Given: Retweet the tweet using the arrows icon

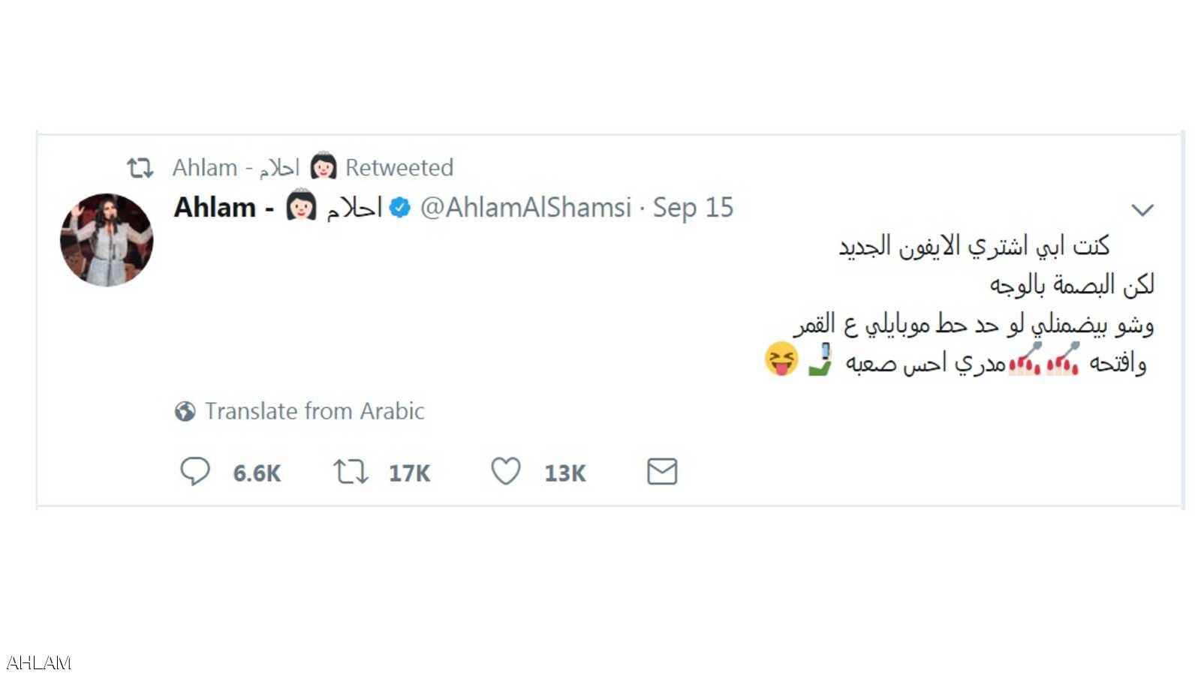Looking at the screenshot, I should click(351, 472).
